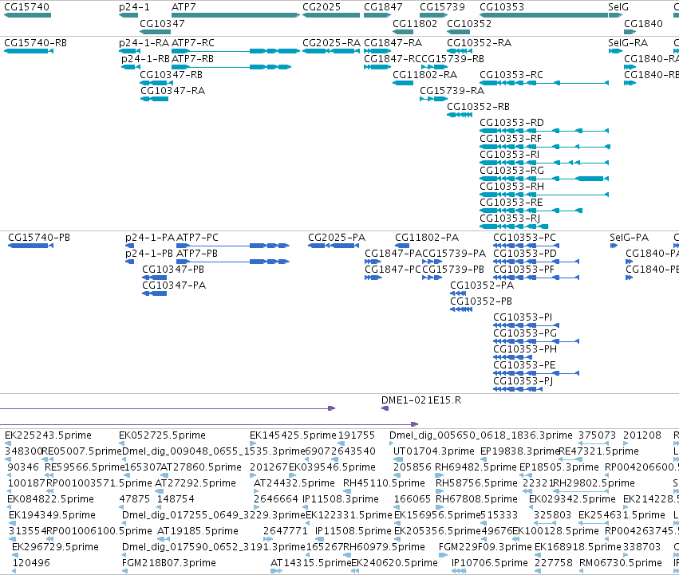Image resolution: width=679 pixels, height=575 pixels.
Task: Click the CG2025-RA transcript label
Action: click(x=331, y=43)
